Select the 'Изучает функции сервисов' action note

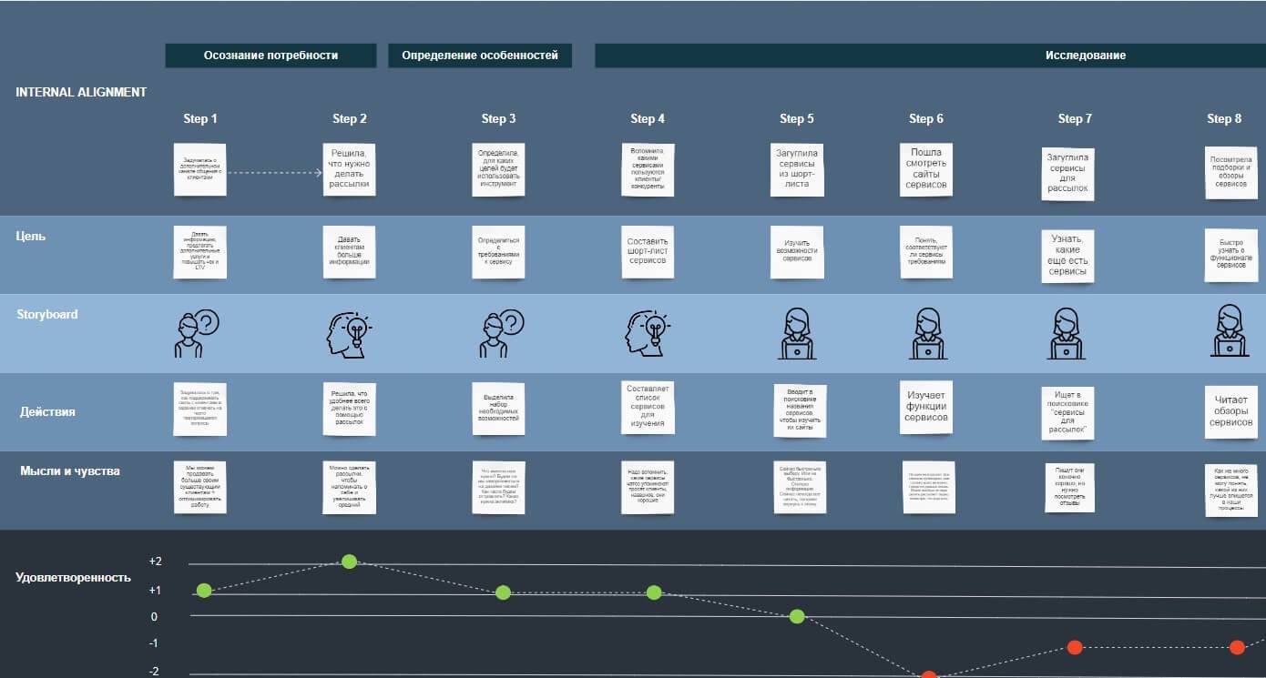click(927, 406)
